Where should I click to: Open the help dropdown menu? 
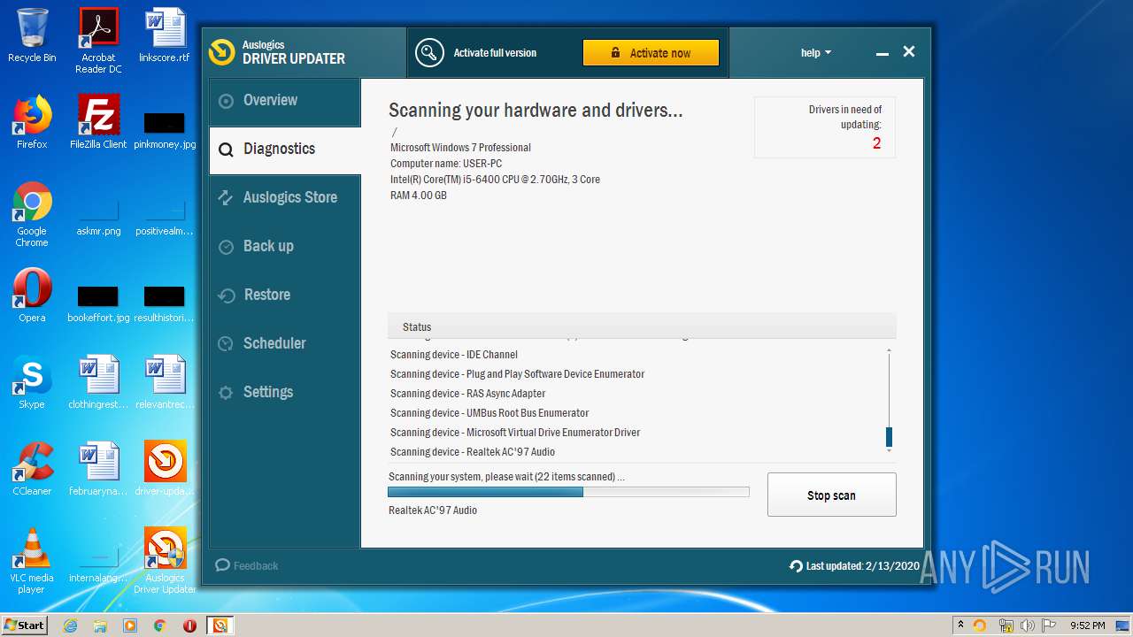(816, 53)
